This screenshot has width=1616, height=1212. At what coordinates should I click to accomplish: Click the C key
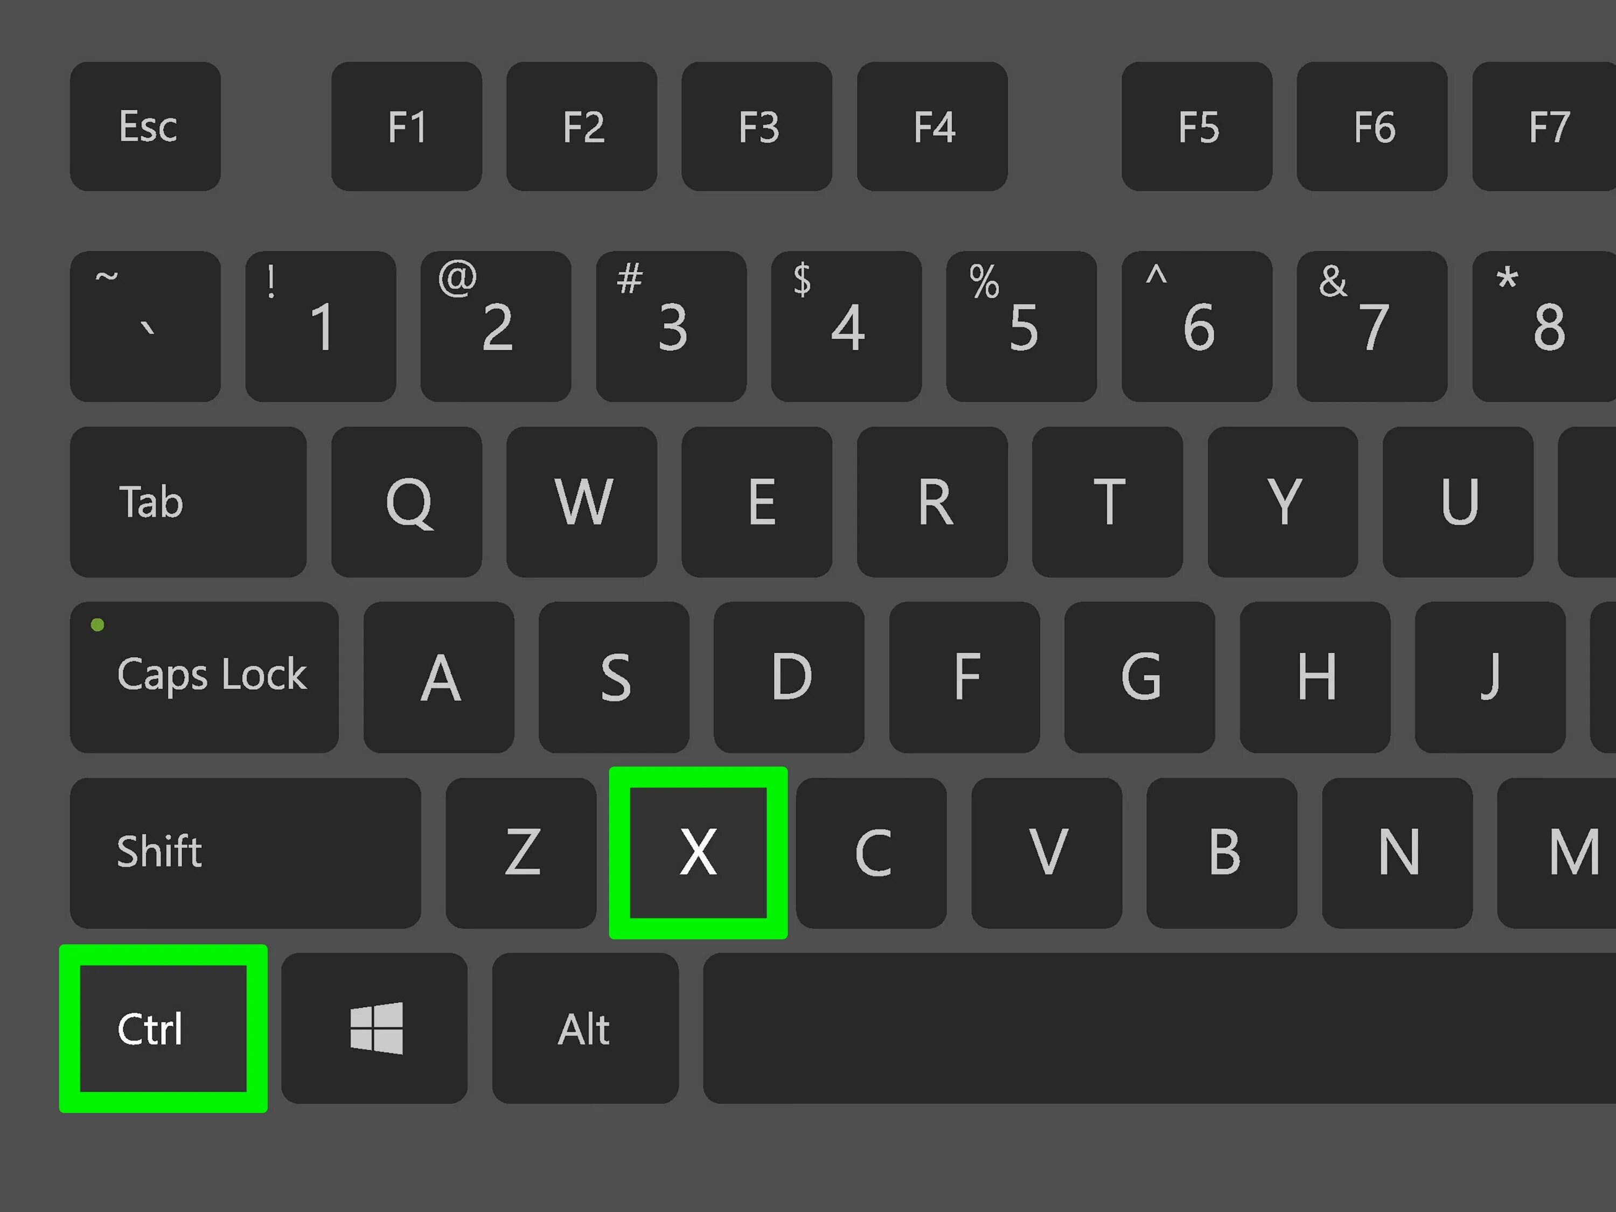click(x=872, y=853)
